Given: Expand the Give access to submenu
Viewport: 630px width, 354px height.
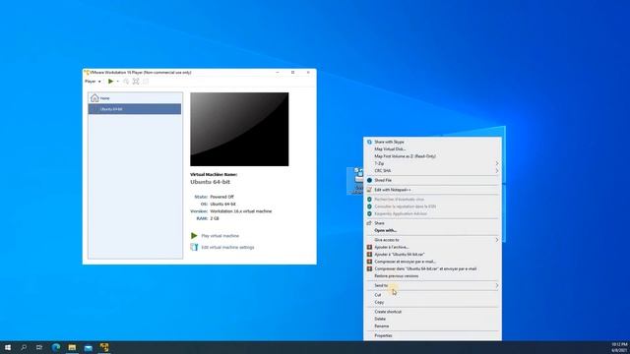Looking at the screenshot, I should point(432,240).
